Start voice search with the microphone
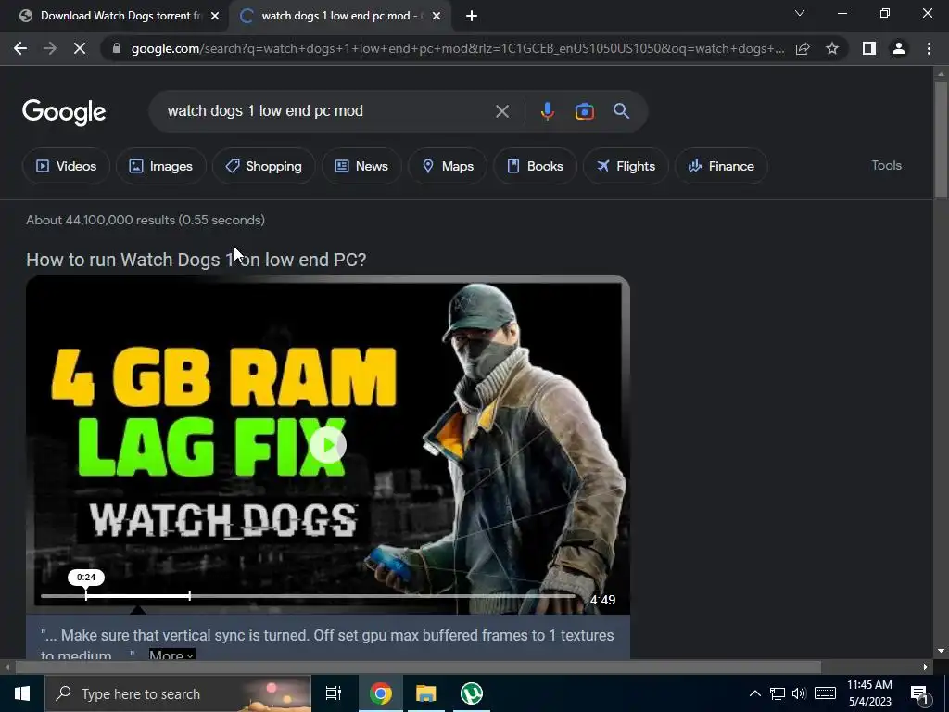The width and height of the screenshot is (949, 712). click(x=547, y=111)
